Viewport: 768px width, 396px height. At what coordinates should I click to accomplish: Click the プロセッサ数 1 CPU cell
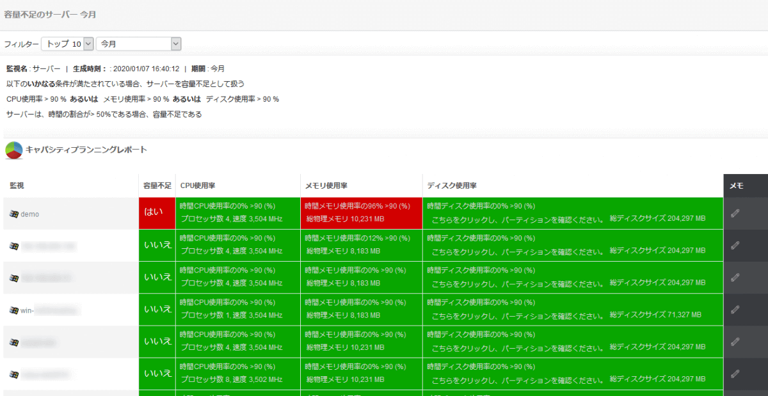pos(238,309)
